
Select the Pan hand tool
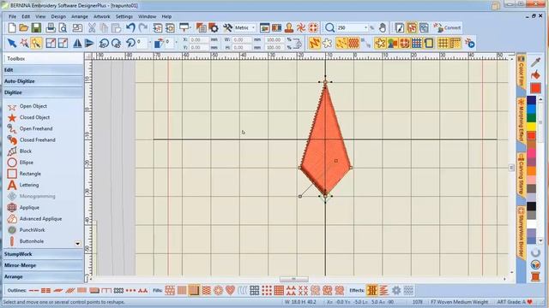click(x=383, y=27)
